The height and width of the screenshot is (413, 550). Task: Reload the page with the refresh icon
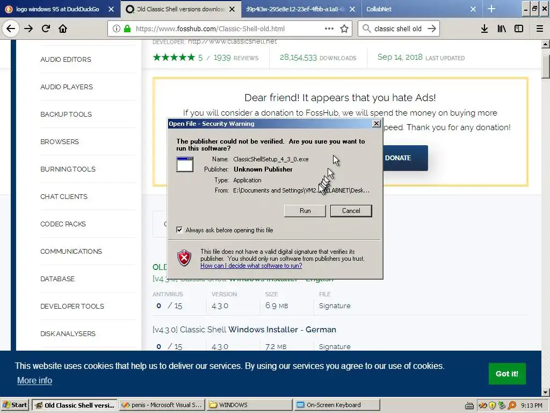46,29
